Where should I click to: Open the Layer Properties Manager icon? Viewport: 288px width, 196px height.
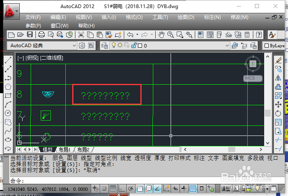(x=104, y=46)
